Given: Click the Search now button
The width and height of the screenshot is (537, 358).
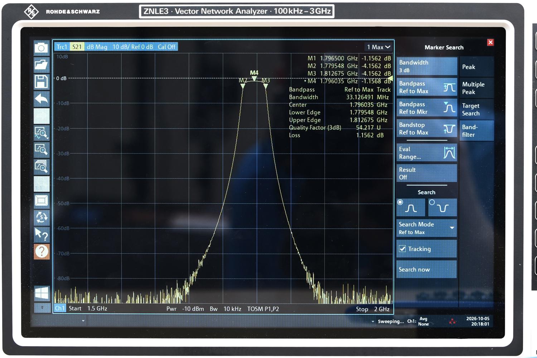Looking at the screenshot, I should coord(427,269).
